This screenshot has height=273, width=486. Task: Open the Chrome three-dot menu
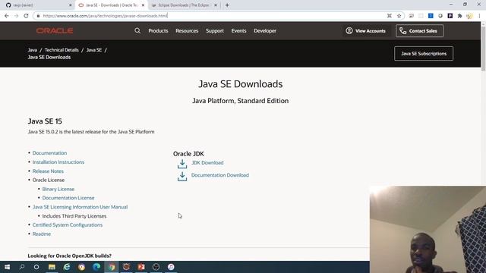pos(479,16)
